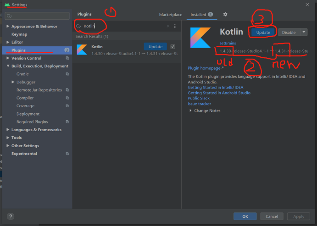Open the plugins gear settings icon

coord(225,14)
